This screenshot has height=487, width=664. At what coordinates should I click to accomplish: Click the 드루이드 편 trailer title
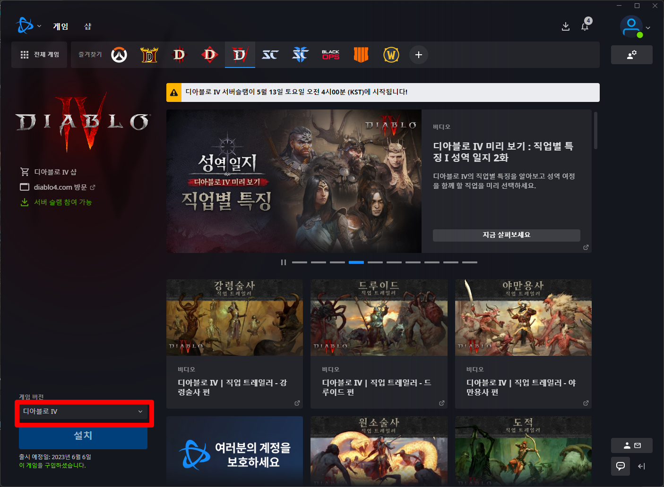(x=377, y=387)
